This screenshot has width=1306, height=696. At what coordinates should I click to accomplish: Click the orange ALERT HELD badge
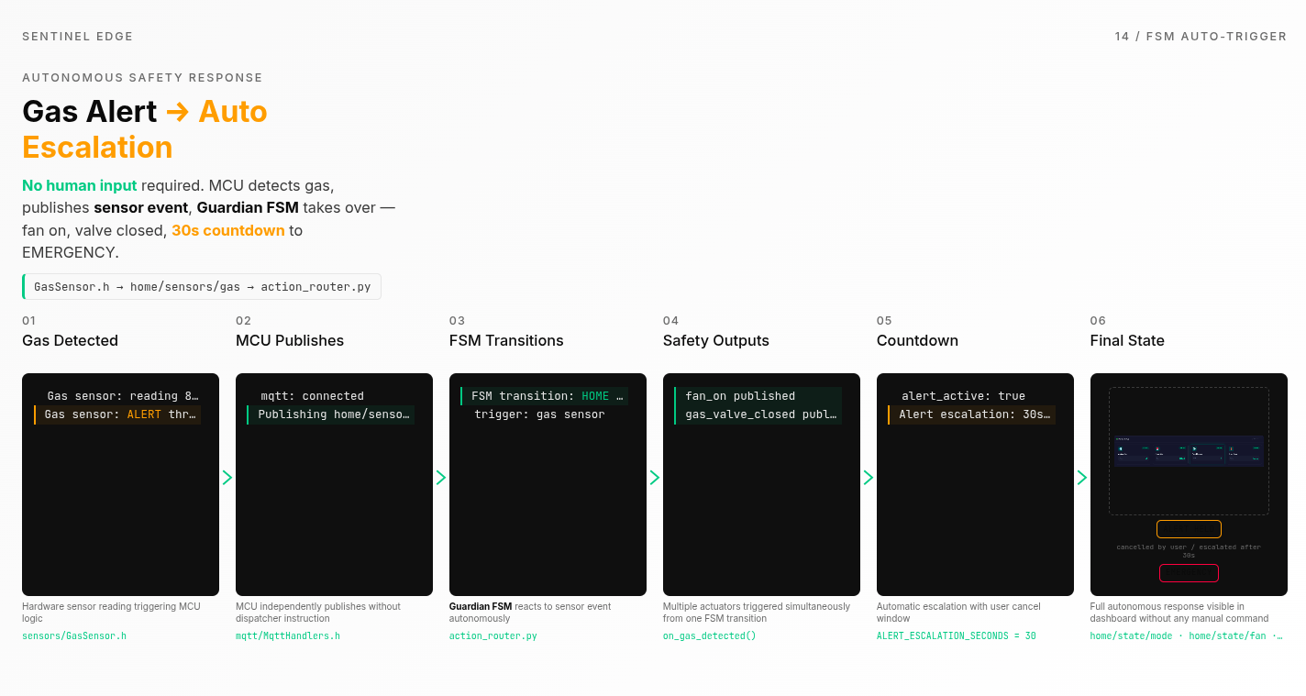coord(1189,529)
